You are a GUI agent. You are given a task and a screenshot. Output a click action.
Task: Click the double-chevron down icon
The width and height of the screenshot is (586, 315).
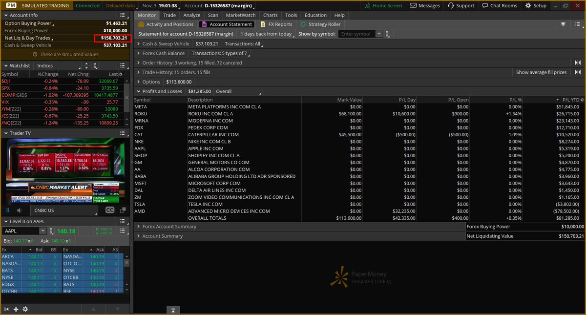pyautogui.click(x=563, y=24)
